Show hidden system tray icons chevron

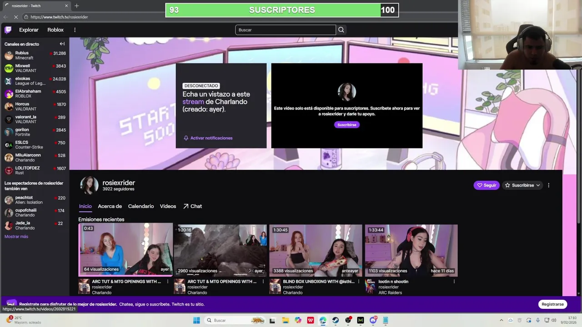coord(502,320)
